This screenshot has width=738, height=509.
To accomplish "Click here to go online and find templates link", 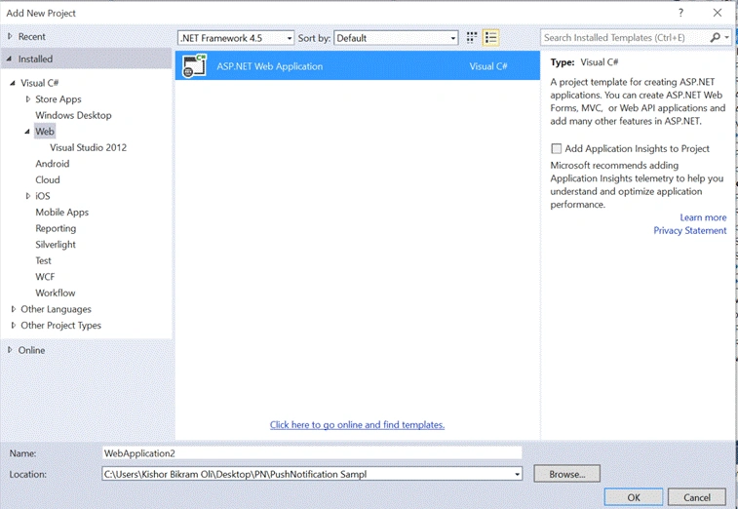I will tap(357, 425).
